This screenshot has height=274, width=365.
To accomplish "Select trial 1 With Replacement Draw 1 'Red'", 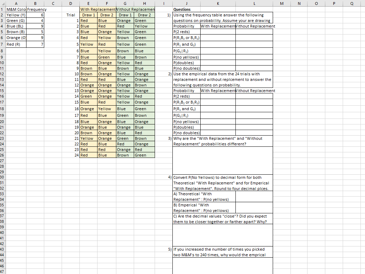I will (88, 21).
